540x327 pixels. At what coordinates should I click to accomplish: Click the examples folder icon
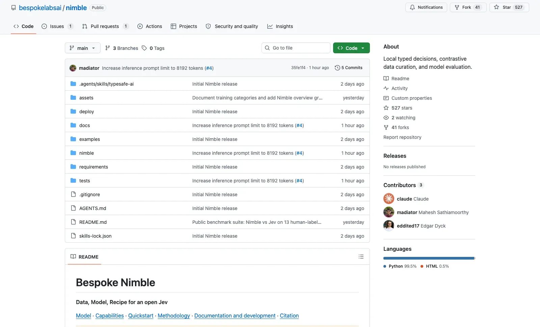73,139
